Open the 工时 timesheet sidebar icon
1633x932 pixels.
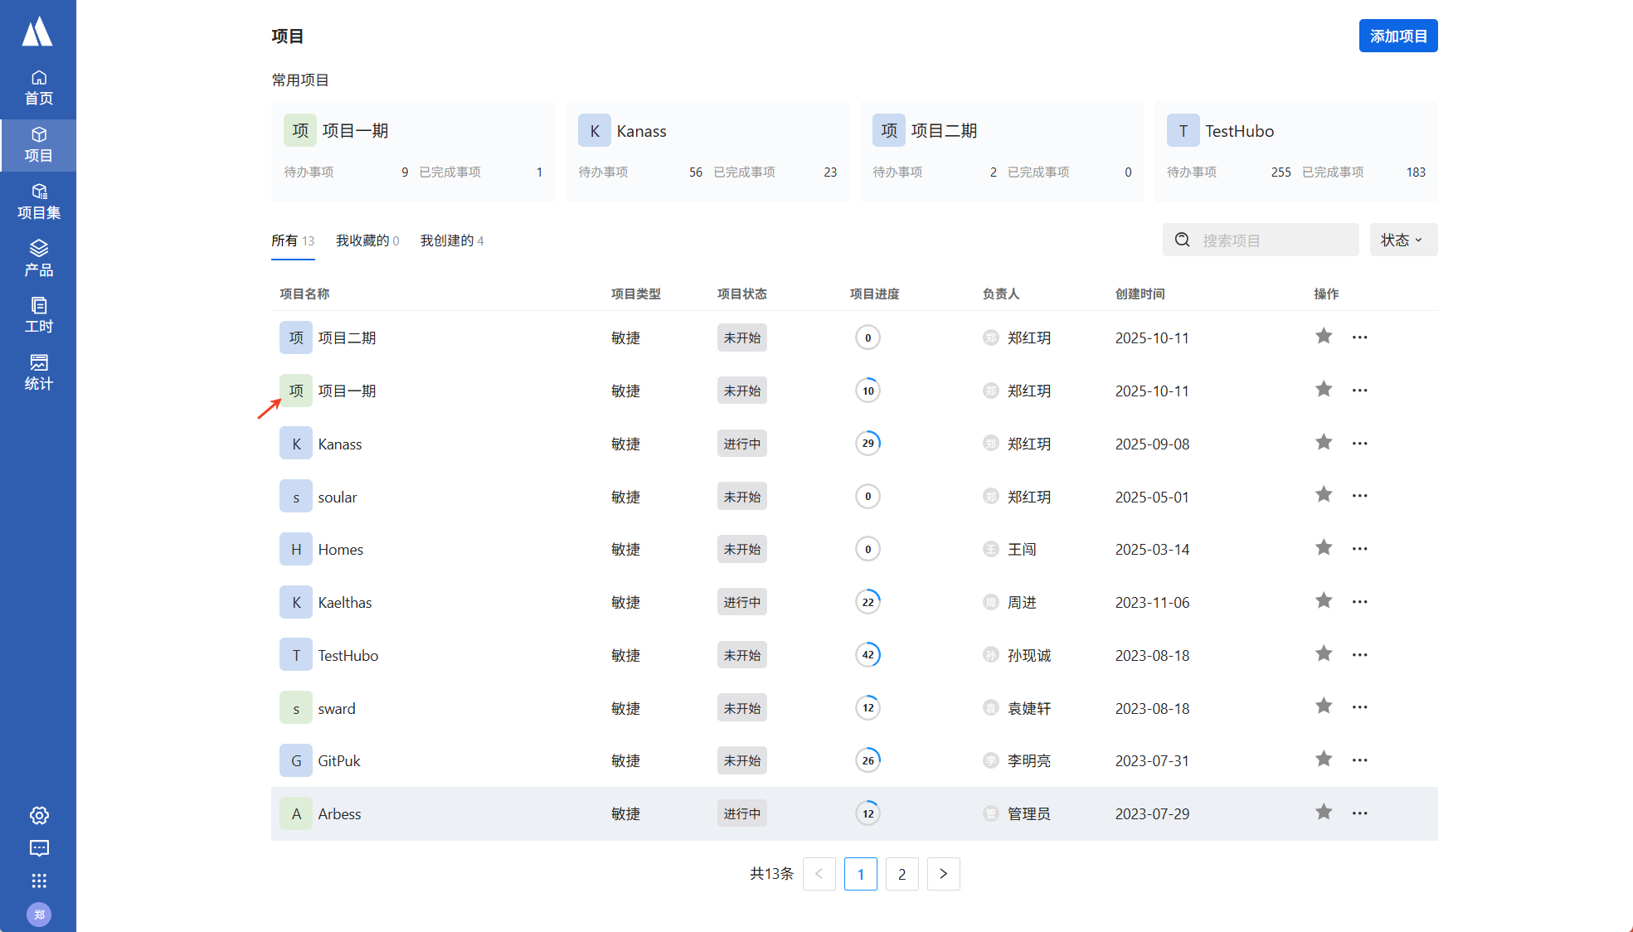[x=38, y=315]
